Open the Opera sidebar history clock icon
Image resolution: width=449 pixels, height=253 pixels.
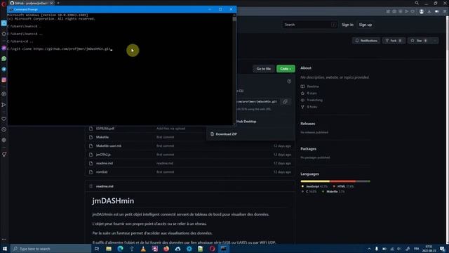tap(4, 129)
